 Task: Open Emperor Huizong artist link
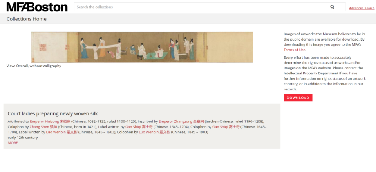click(50, 121)
